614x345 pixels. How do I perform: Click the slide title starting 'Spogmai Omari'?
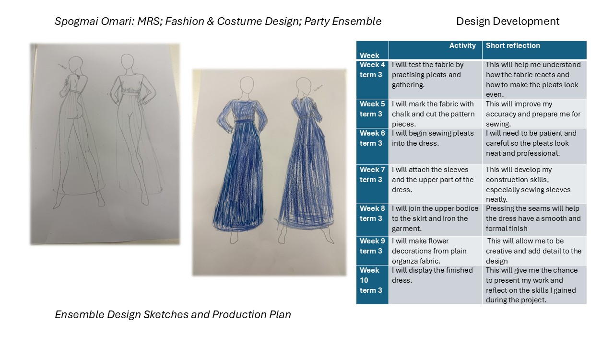(x=218, y=22)
